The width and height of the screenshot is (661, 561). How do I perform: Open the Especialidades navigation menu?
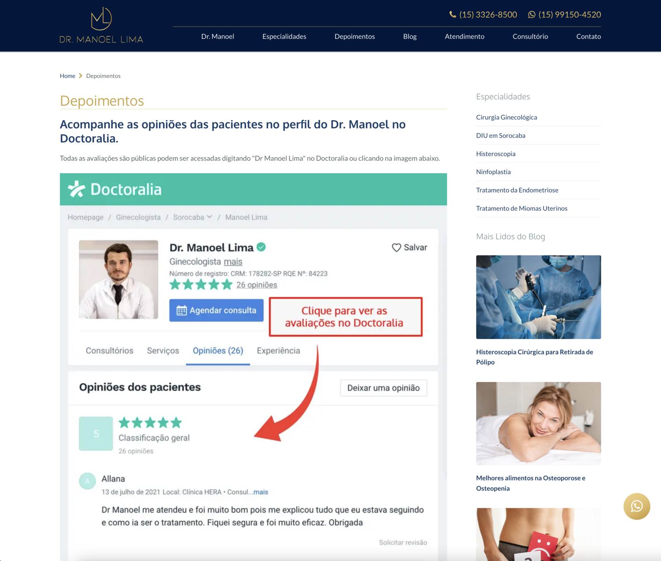[x=284, y=36]
